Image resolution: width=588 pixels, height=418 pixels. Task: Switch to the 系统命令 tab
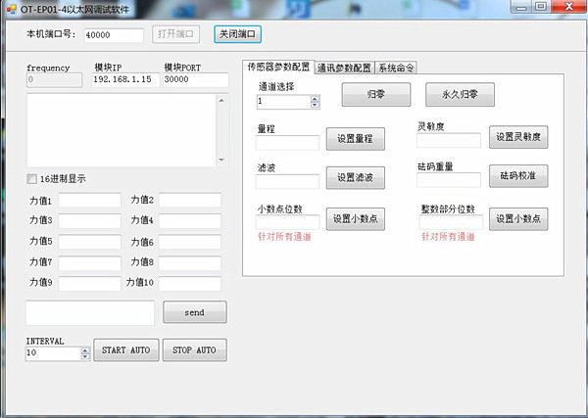coord(396,68)
